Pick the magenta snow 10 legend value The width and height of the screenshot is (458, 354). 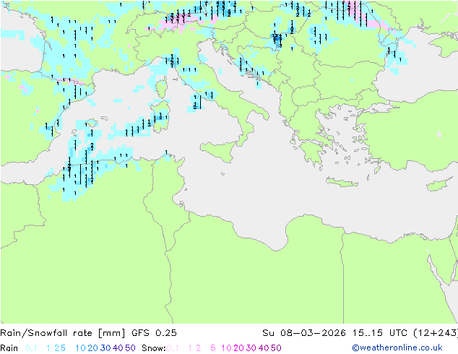point(226,348)
